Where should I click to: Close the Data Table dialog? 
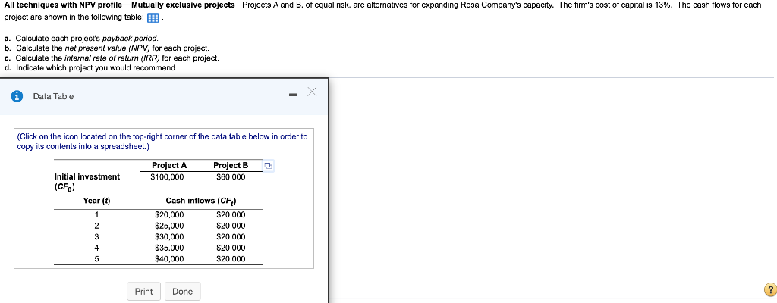pos(312,92)
